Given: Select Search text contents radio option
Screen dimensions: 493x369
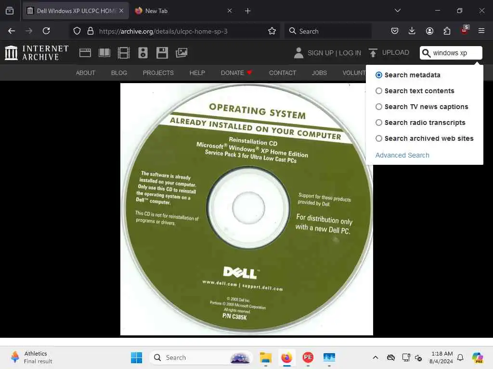Looking at the screenshot, I should (x=379, y=91).
